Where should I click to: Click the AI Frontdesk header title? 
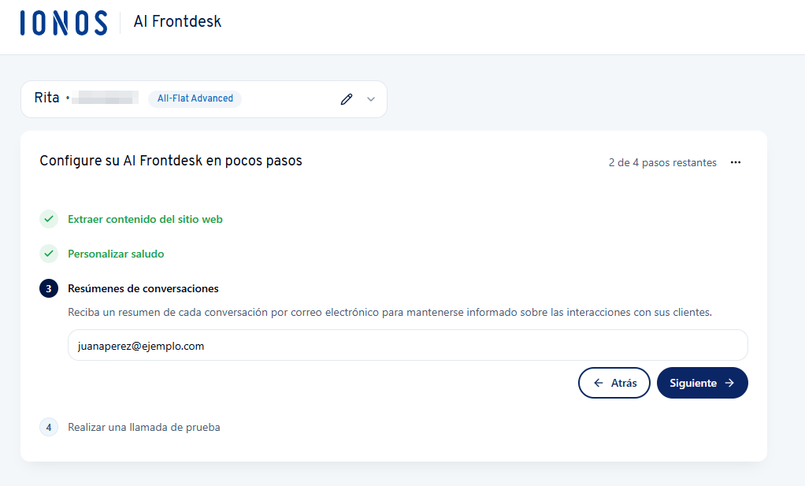(x=177, y=21)
